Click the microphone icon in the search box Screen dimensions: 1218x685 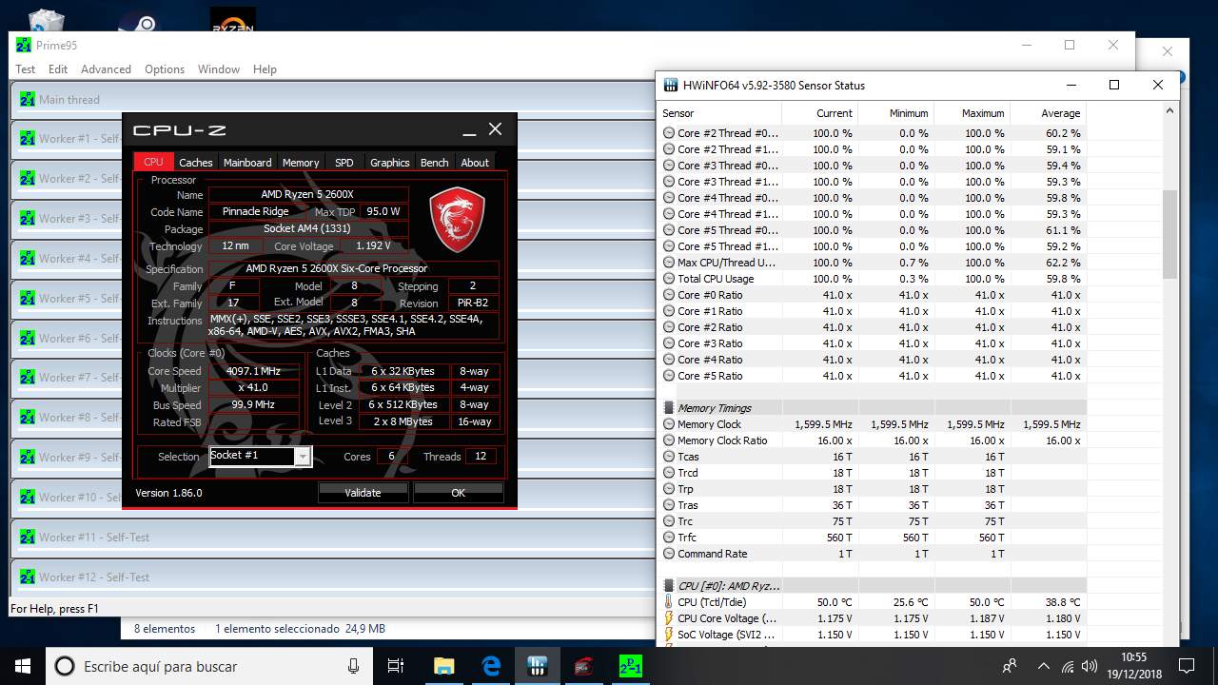click(x=354, y=666)
